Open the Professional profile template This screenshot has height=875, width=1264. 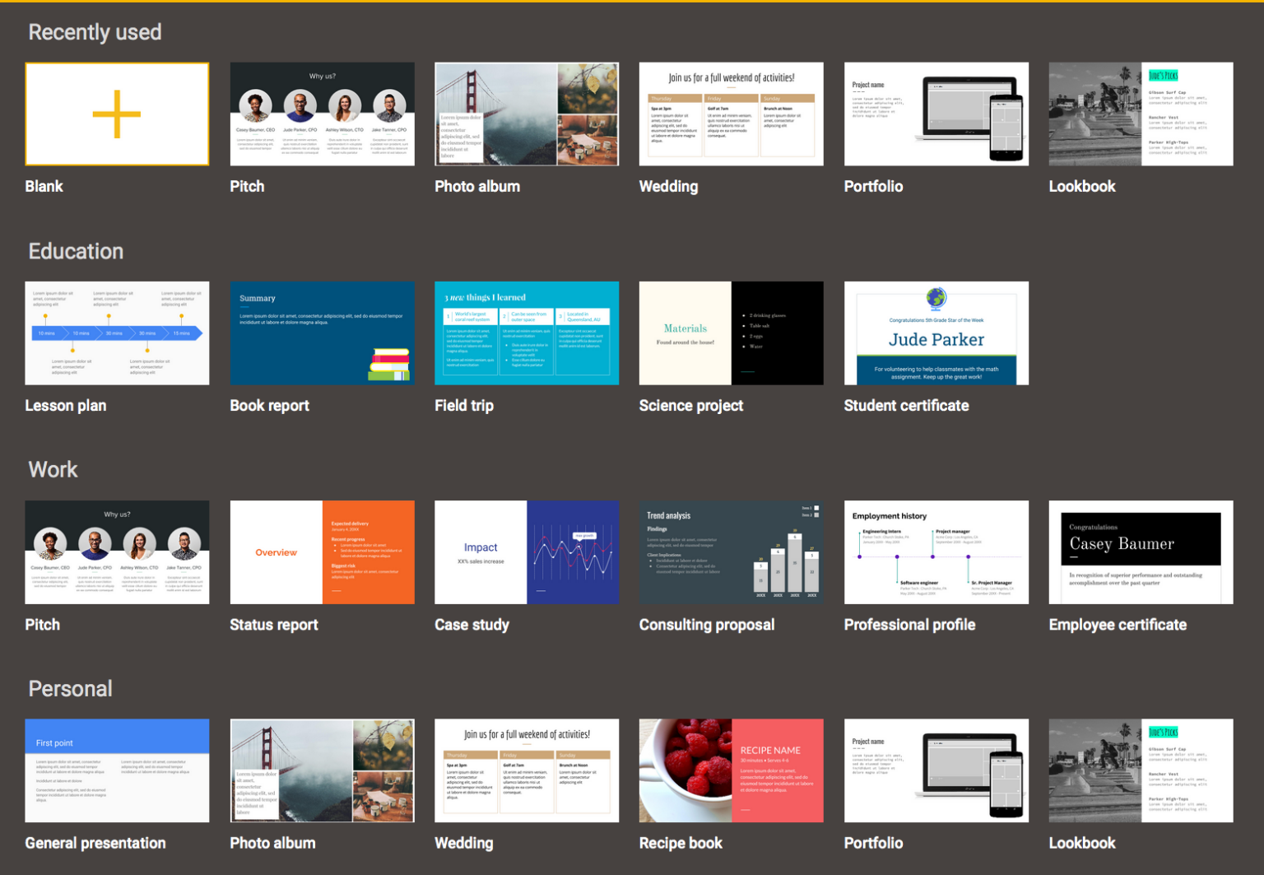(936, 552)
